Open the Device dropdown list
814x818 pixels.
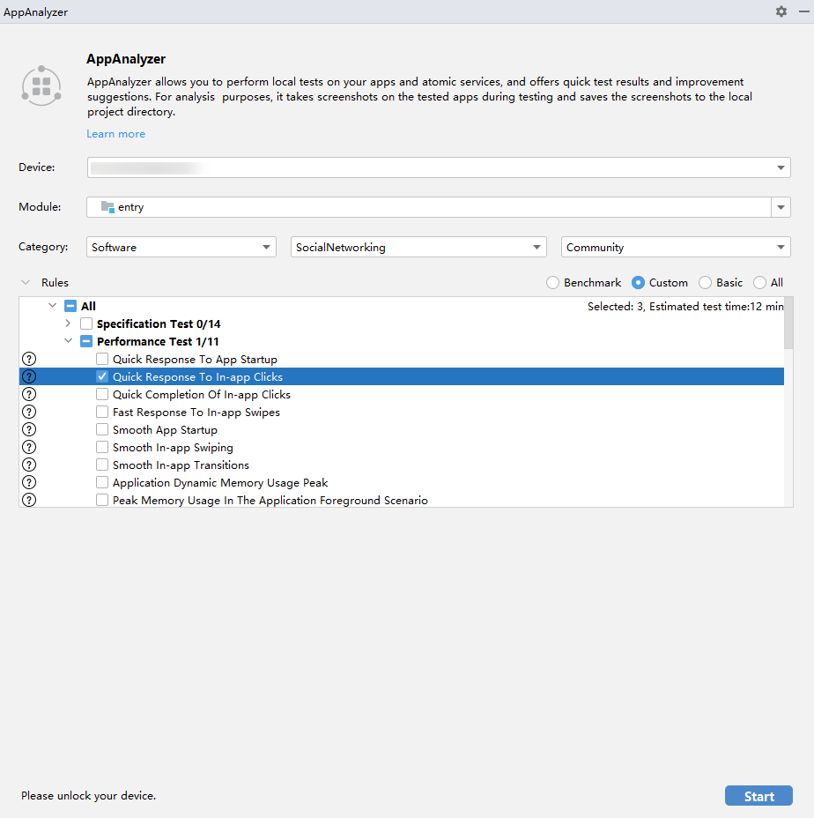tap(781, 167)
